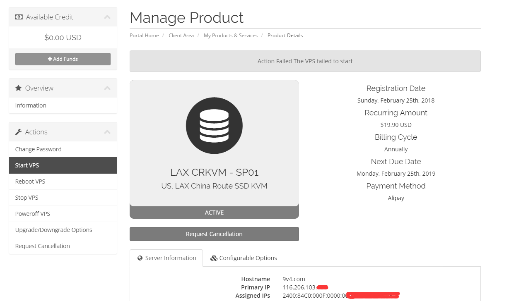Viewport: 521px width, 301px height.
Task: Select Change Password in Actions menu
Action: click(x=38, y=149)
